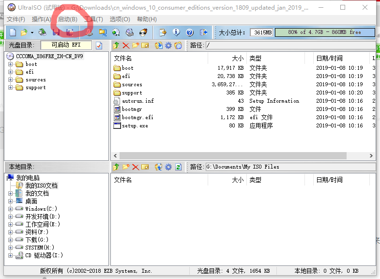380x279 pixels.
Task: Click the Compress ISO disc icon
Action: [x=116, y=32]
